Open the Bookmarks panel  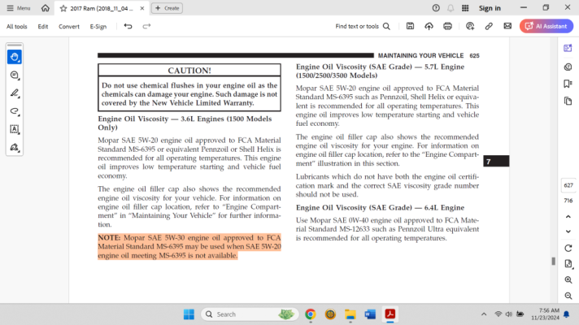pyautogui.click(x=568, y=84)
